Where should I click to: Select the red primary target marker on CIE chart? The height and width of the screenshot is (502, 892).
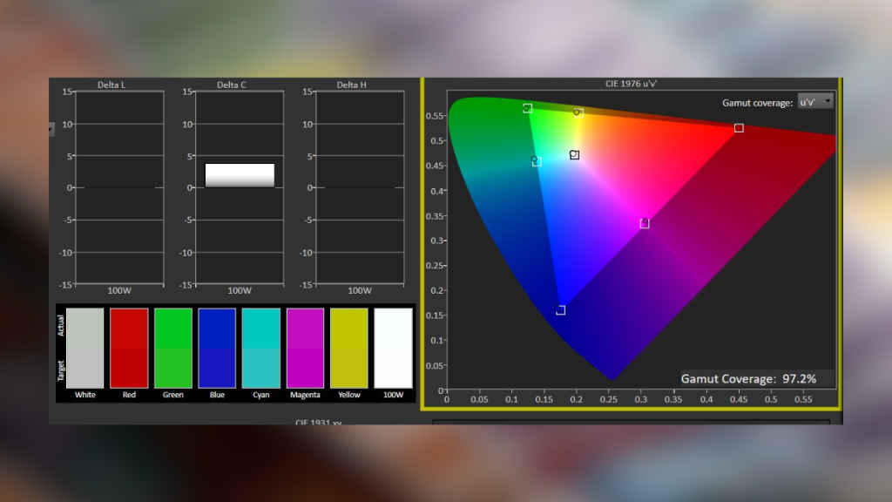tap(739, 128)
